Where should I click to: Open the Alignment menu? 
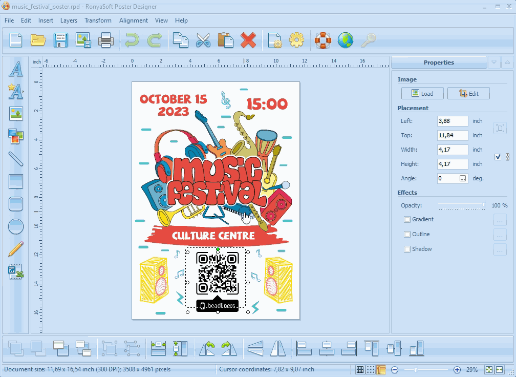133,20
